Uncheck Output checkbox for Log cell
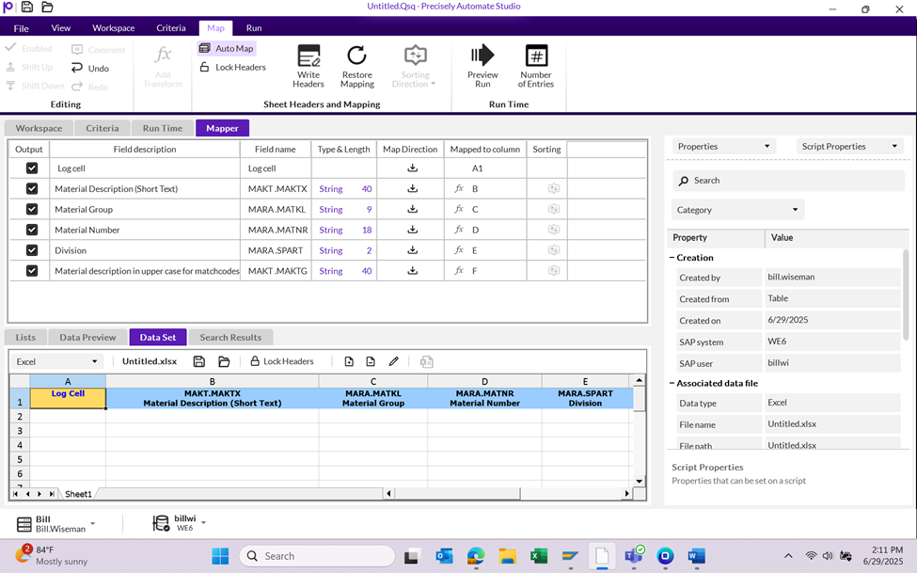917x573 pixels. click(x=32, y=168)
